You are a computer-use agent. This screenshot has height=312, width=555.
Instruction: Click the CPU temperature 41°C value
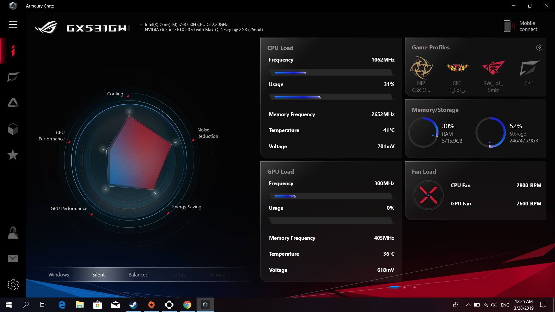click(x=389, y=130)
